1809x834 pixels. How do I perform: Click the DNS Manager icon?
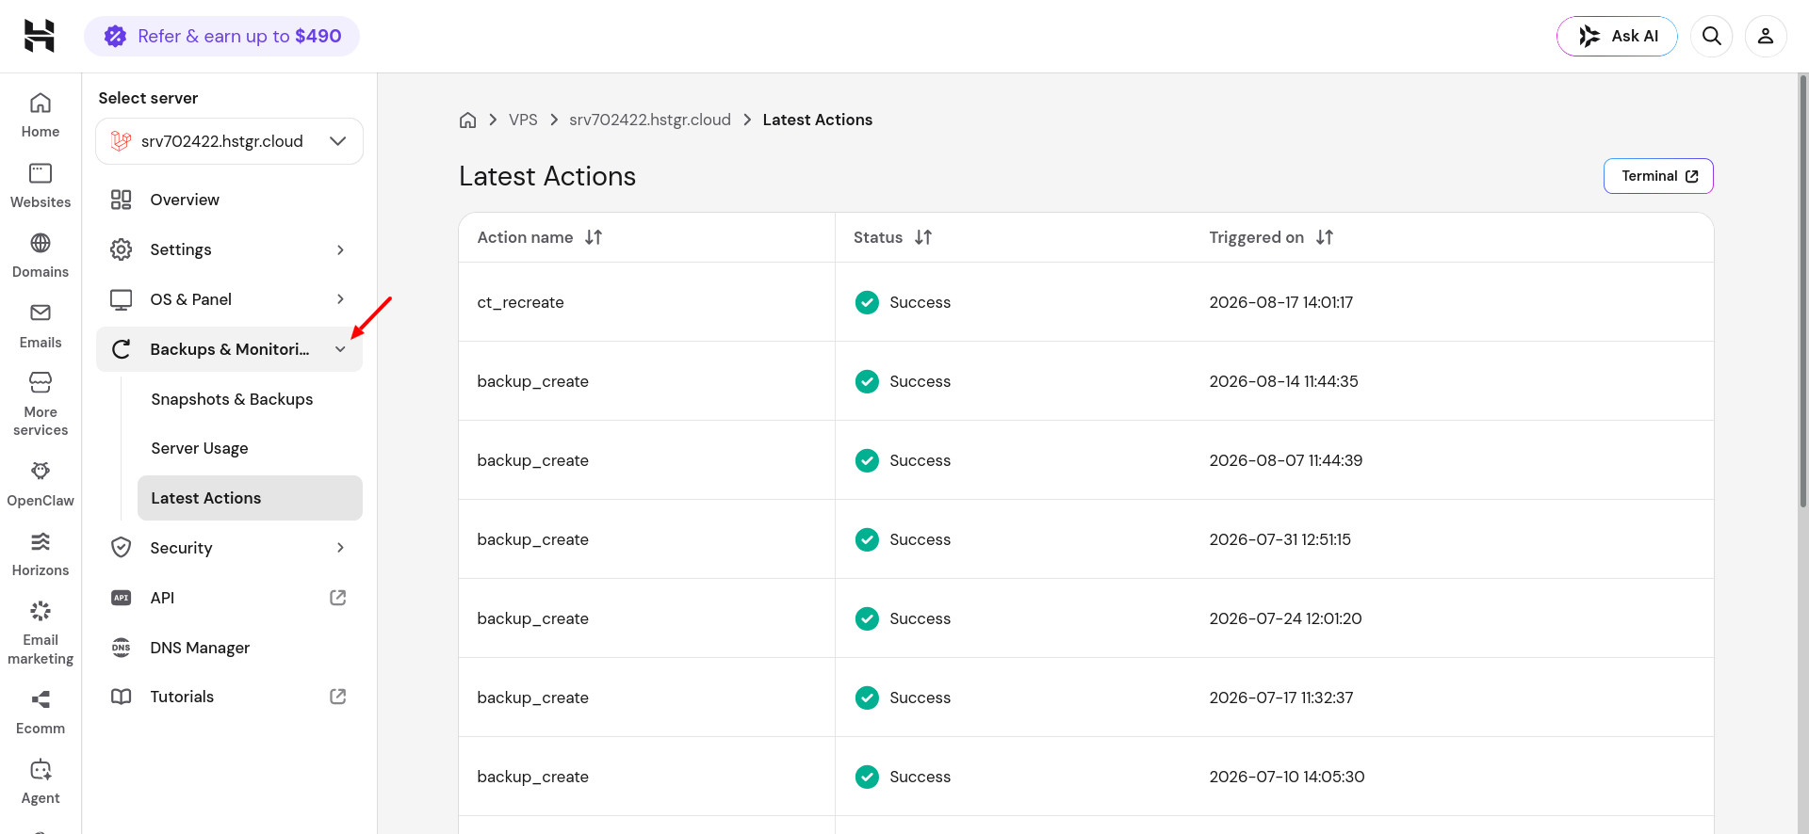click(x=122, y=648)
